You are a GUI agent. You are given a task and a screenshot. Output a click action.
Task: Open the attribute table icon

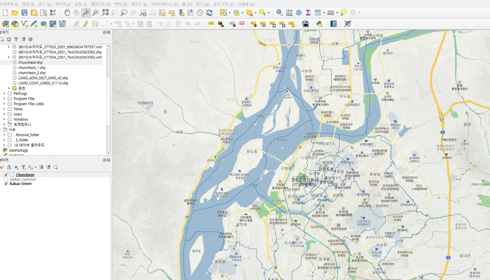[x=318, y=13]
